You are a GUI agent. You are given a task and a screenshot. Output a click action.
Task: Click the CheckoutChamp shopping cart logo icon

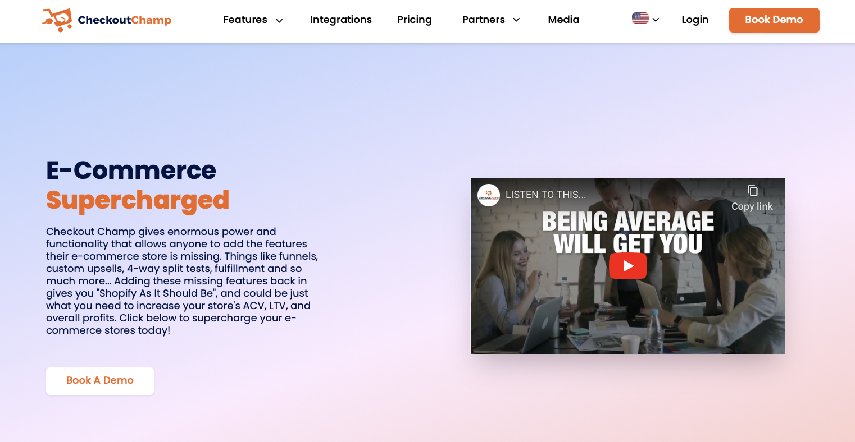tap(57, 20)
